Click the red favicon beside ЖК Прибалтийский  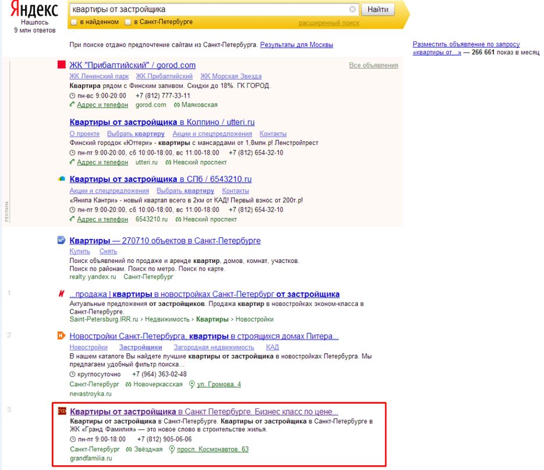pyautogui.click(x=62, y=65)
